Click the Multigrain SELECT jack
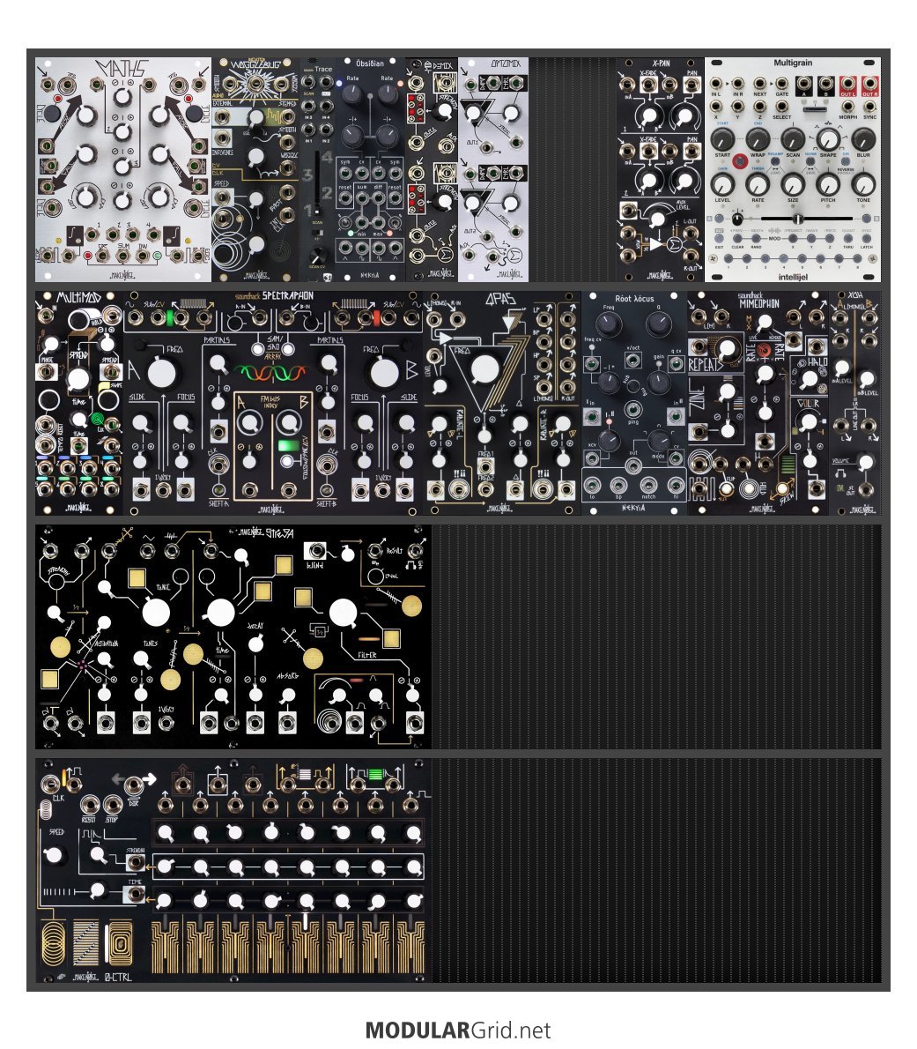This screenshot has height=1049, width=917. click(x=781, y=107)
